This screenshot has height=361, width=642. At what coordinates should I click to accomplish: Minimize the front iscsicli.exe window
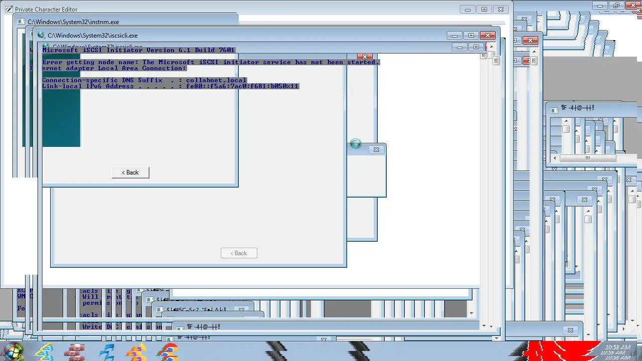tap(454, 35)
